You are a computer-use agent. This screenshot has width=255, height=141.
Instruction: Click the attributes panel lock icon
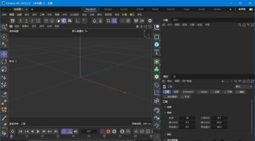(x=244, y=81)
